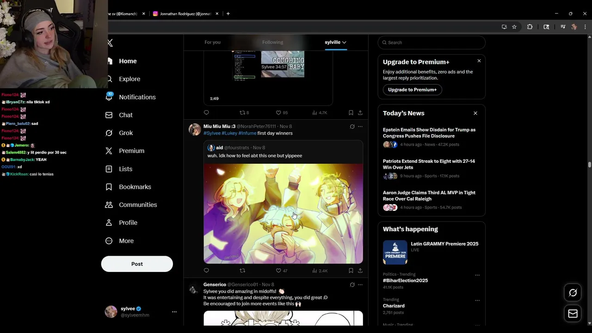Open the X logo home link
592x333 pixels.
coord(110,43)
